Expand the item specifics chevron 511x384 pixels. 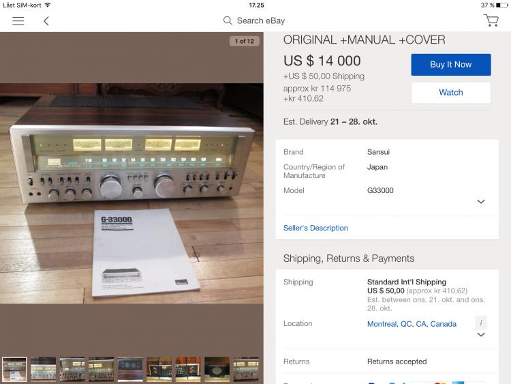click(x=481, y=202)
